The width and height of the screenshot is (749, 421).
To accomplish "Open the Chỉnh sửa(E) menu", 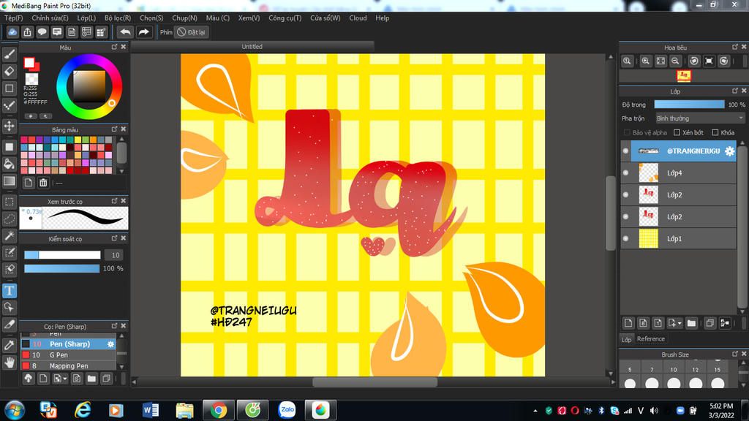I will coord(50,18).
